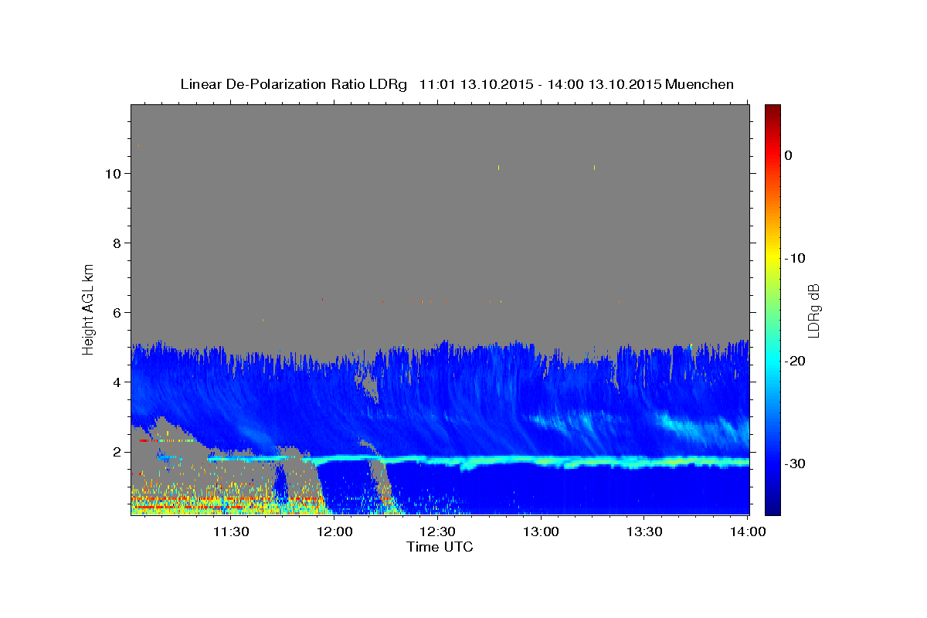927x618 pixels.
Task: Select the 'Muenchen' location text in title
Action: click(x=701, y=84)
